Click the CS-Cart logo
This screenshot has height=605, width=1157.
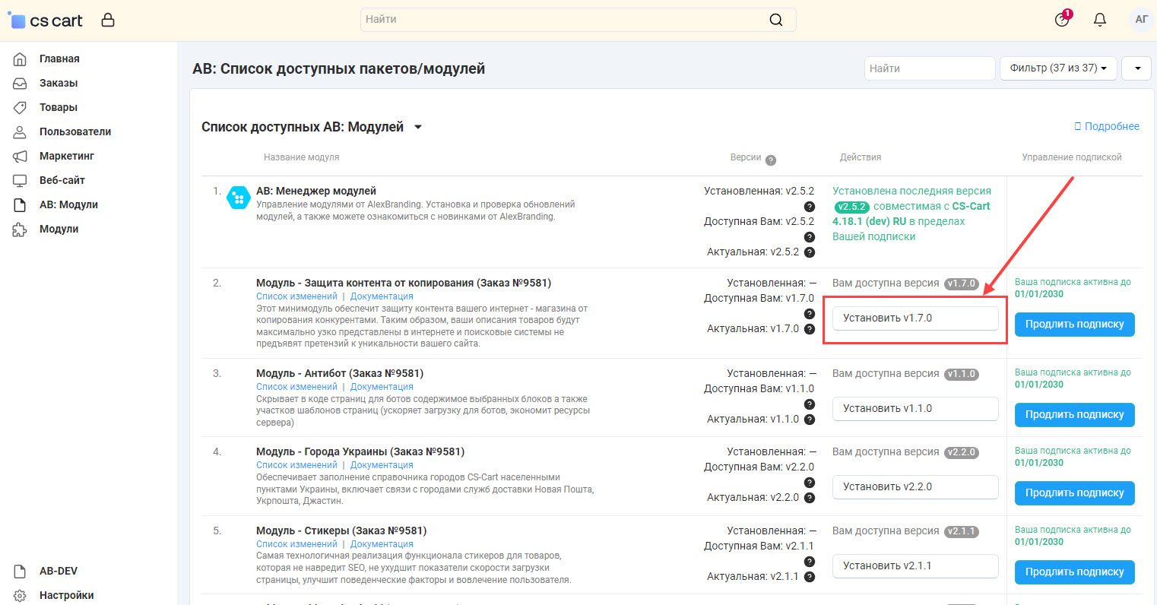tap(46, 21)
